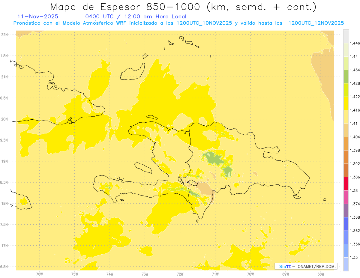Click the colorbar value '1.44'
360x278 pixels.
(x=354, y=57)
